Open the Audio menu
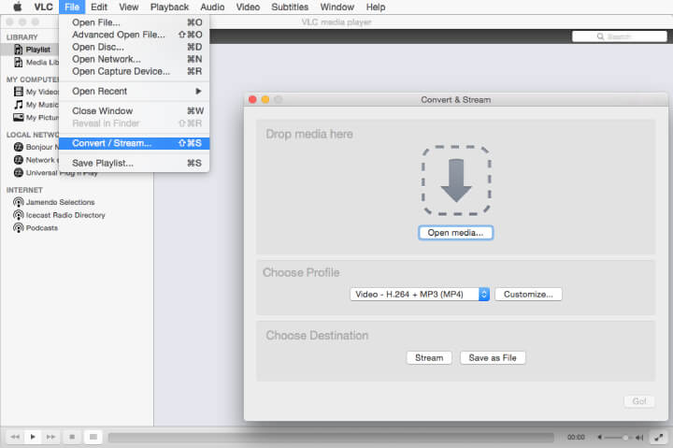 click(x=212, y=7)
